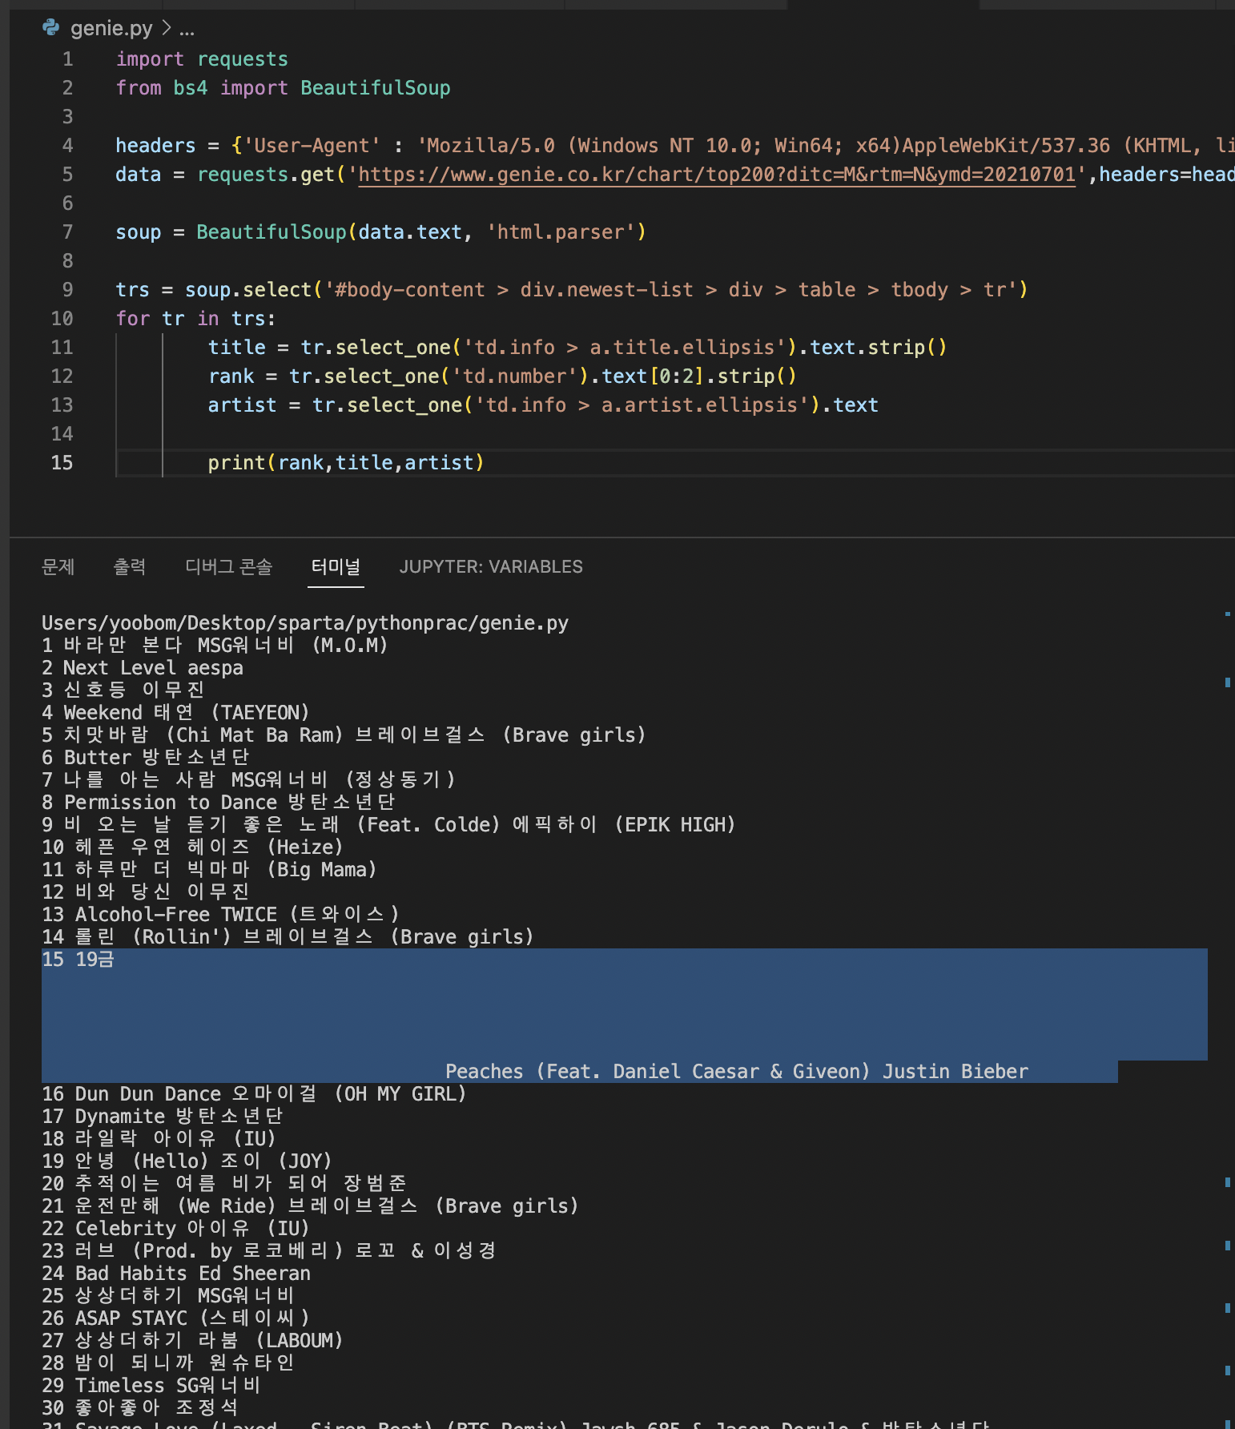Select the 터미널 panel tab
Image resolution: width=1235 pixels, height=1429 pixels.
336,567
